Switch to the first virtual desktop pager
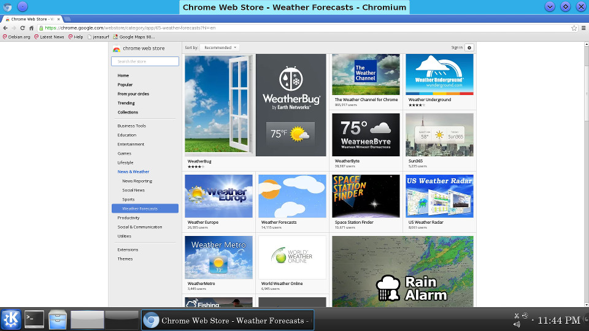This screenshot has width=589, height=331. (x=87, y=320)
